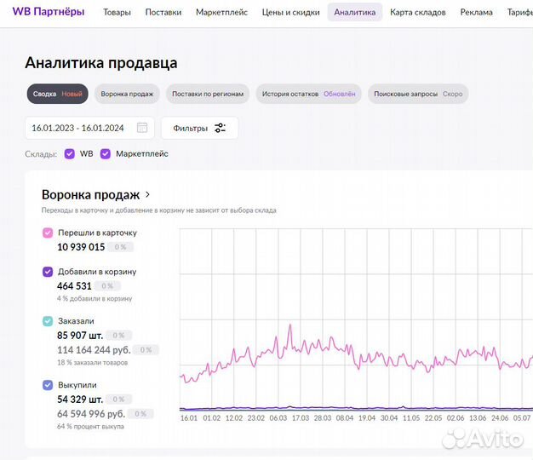This screenshot has width=533, height=460.
Task: Open the Поставки menu
Action: click(163, 13)
